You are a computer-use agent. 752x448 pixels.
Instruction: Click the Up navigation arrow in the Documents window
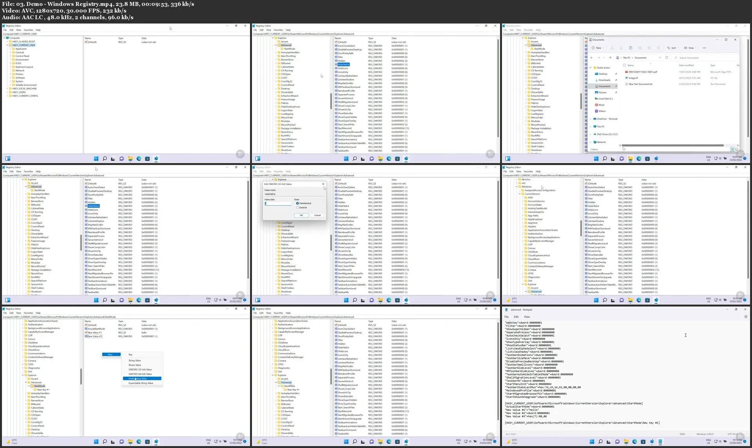pos(611,58)
